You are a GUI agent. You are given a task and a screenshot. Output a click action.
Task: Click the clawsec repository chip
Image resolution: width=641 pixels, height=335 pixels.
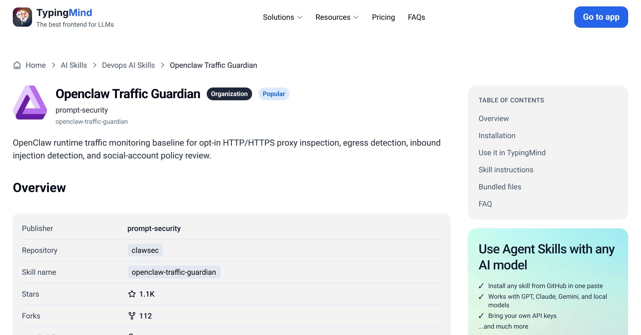coord(145,250)
